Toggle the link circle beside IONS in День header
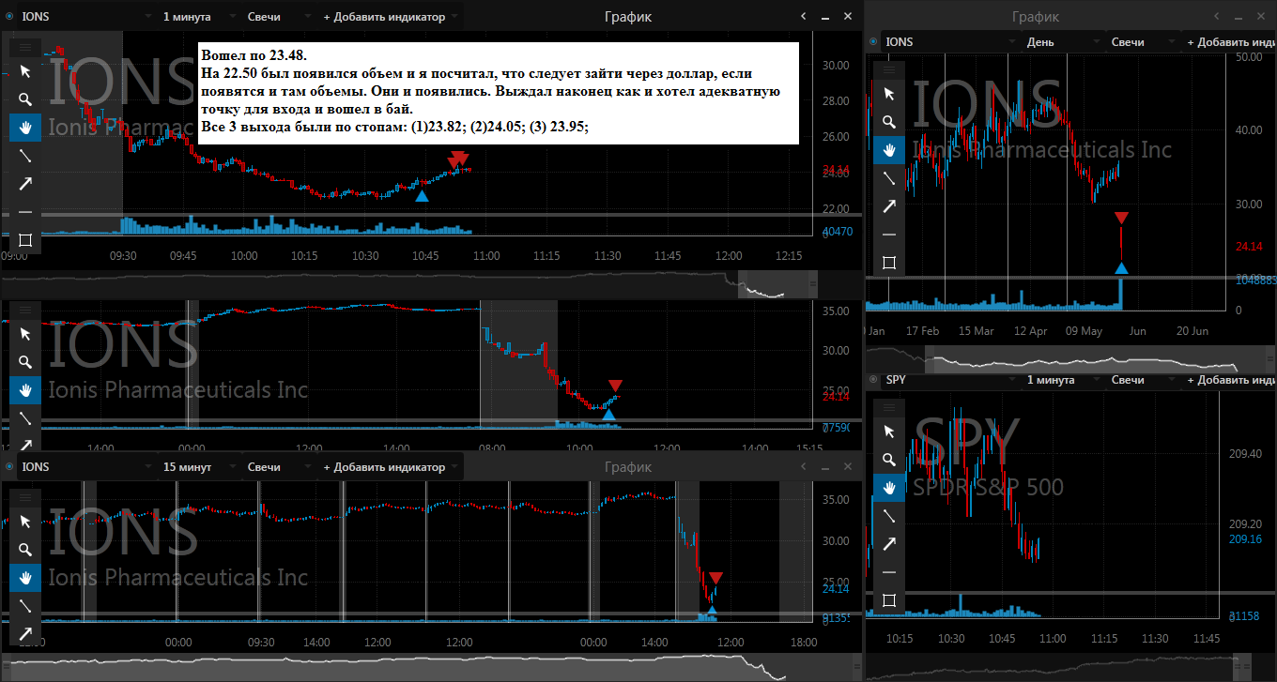Image resolution: width=1277 pixels, height=682 pixels. tap(874, 41)
